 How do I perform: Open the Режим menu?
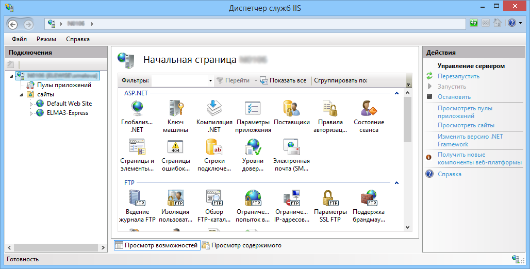46,39
